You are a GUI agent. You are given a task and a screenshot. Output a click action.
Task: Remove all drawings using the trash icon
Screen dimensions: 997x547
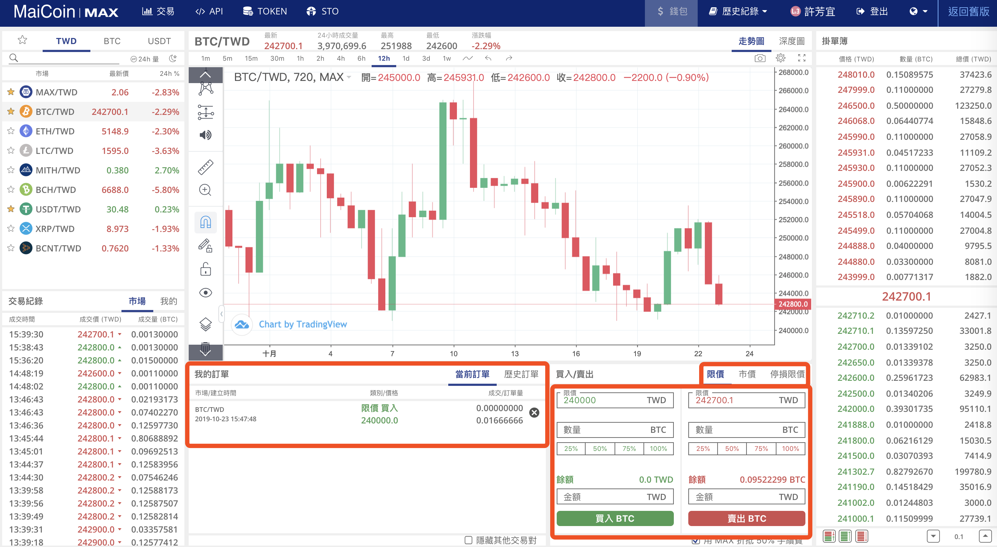(205, 348)
